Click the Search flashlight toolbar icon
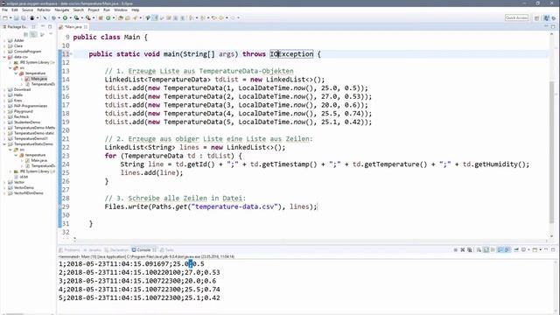 point(135,17)
